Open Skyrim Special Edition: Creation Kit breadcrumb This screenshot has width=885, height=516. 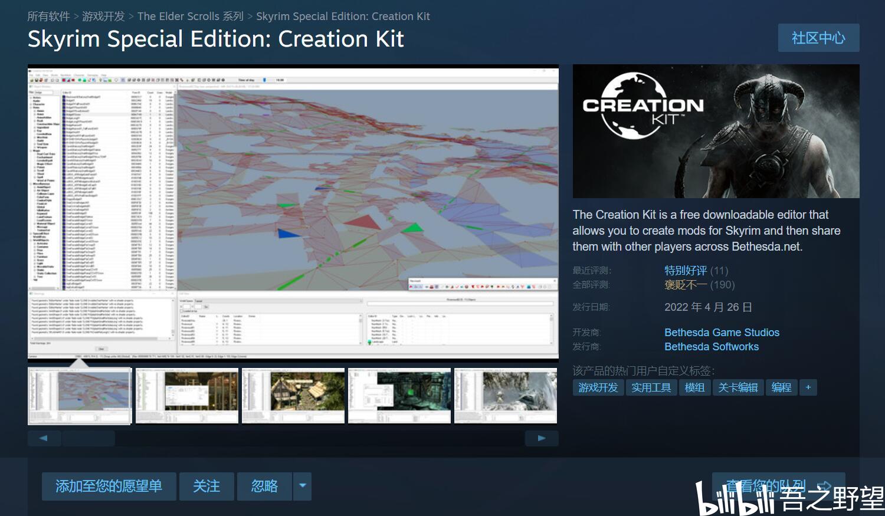343,17
